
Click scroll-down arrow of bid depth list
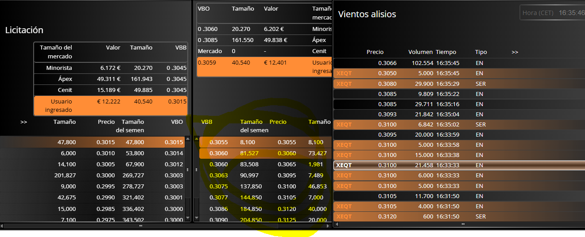(188, 218)
